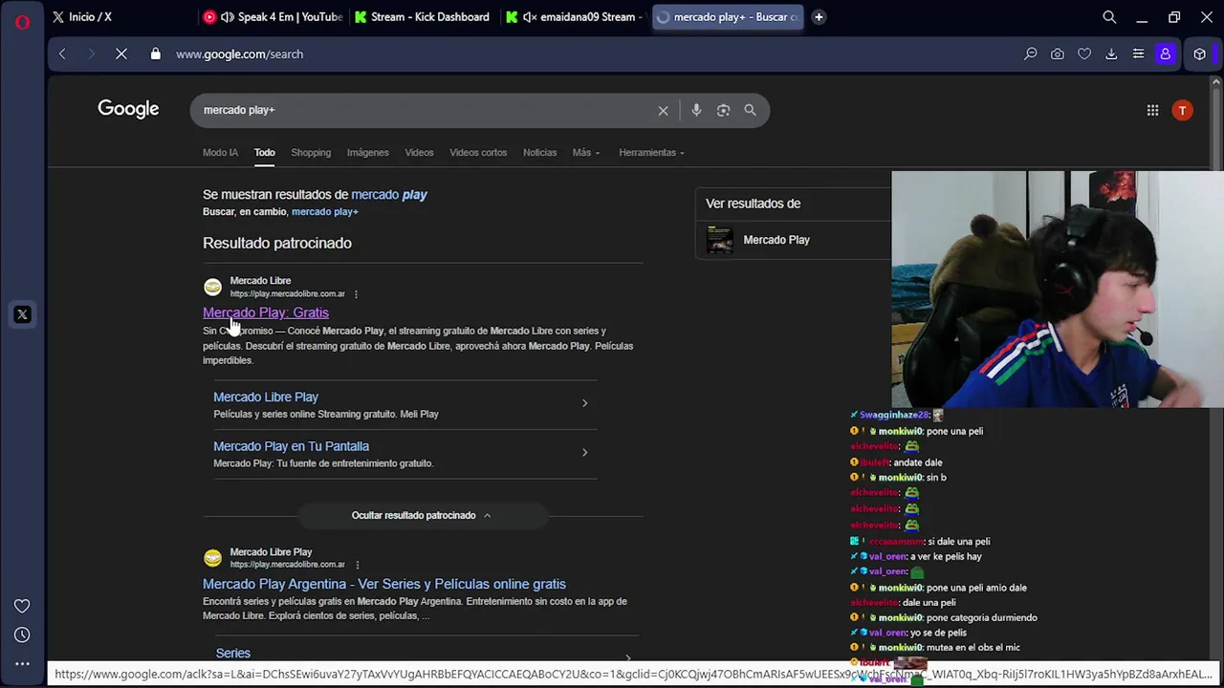Screen dimensions: 1224x688
Task: Click the browser address bar URL
Action: (x=239, y=54)
